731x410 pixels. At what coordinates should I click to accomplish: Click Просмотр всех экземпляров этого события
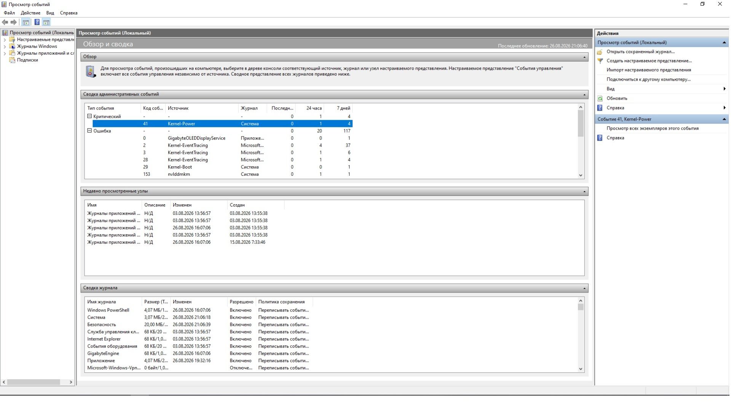pyautogui.click(x=653, y=129)
